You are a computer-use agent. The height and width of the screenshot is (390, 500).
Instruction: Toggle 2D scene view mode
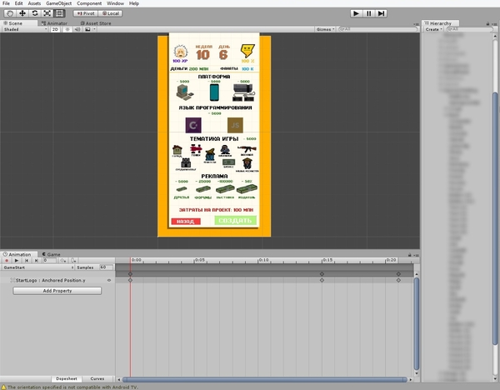(56, 29)
